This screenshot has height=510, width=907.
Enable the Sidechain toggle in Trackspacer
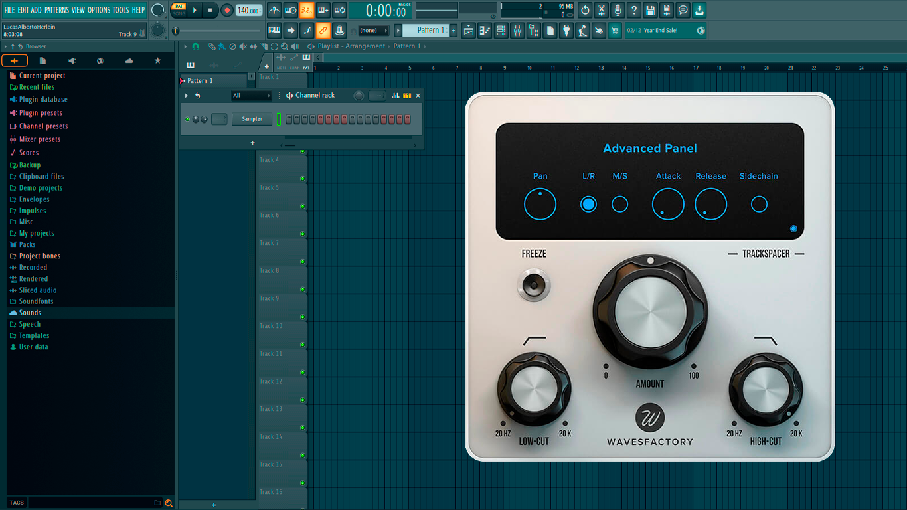click(759, 204)
